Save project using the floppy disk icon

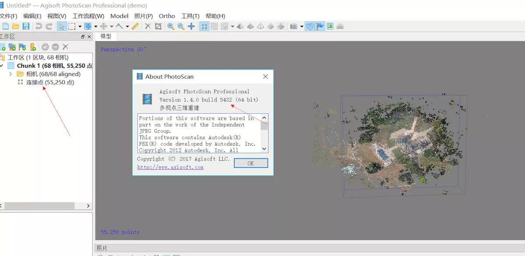[26, 26]
